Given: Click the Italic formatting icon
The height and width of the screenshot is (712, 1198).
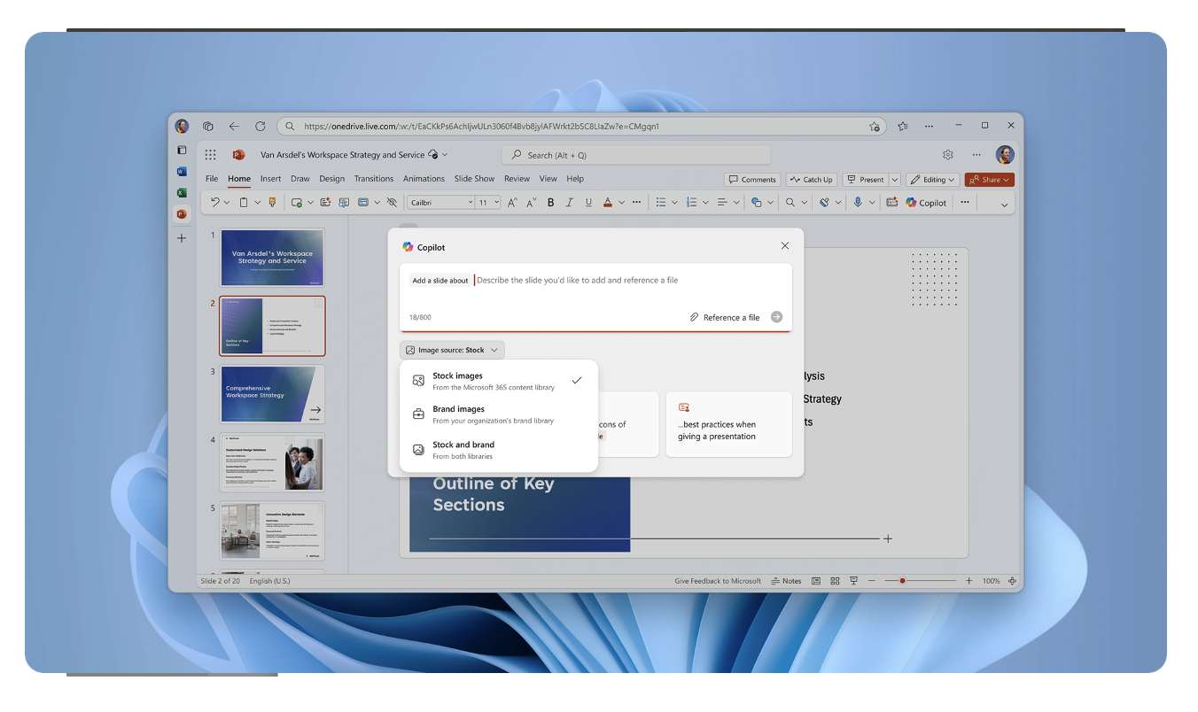Looking at the screenshot, I should point(569,203).
